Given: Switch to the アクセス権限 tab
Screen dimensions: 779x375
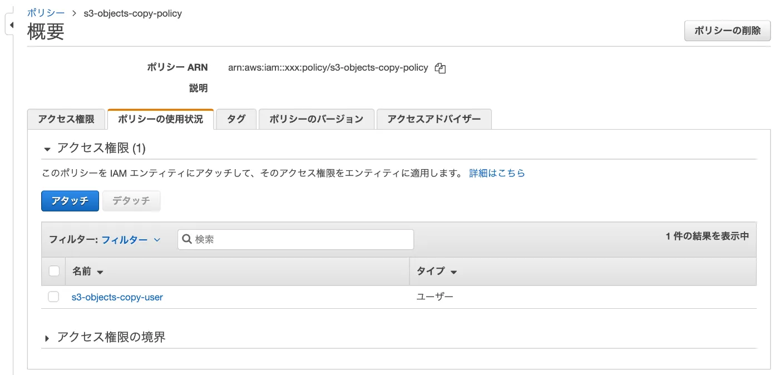Looking at the screenshot, I should coord(66,119).
